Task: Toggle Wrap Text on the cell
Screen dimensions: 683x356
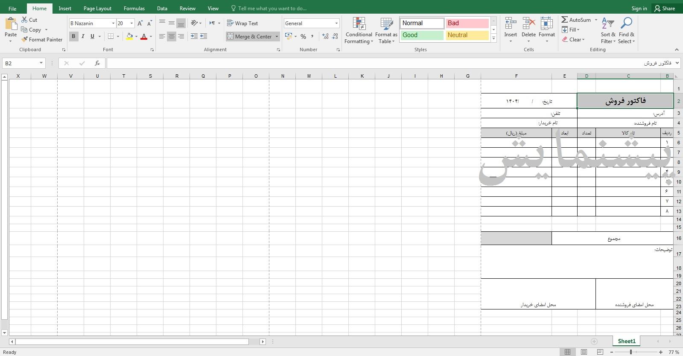Action: click(242, 23)
